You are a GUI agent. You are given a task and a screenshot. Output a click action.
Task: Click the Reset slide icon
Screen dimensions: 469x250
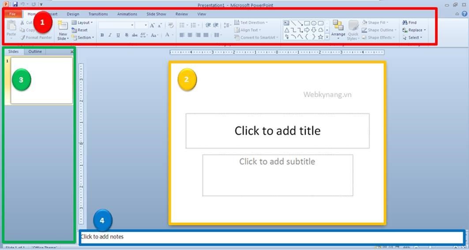tap(80, 30)
